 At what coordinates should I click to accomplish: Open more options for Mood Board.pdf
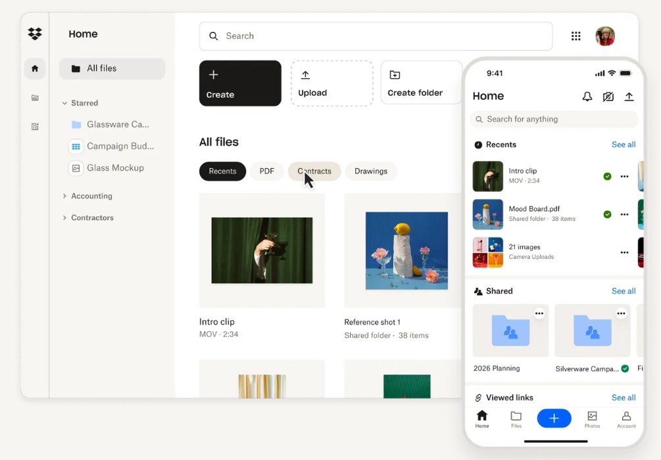[624, 214]
